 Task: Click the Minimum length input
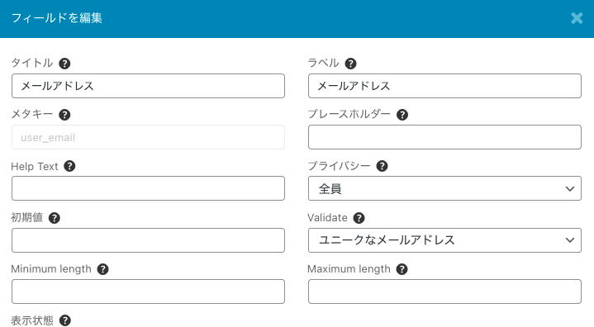click(x=148, y=291)
